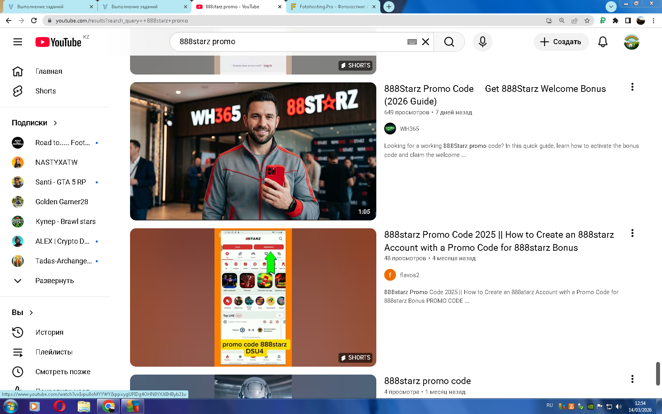Image resolution: width=662 pixels, height=414 pixels.
Task: Bookmark this page with the star icon
Action: [x=587, y=21]
